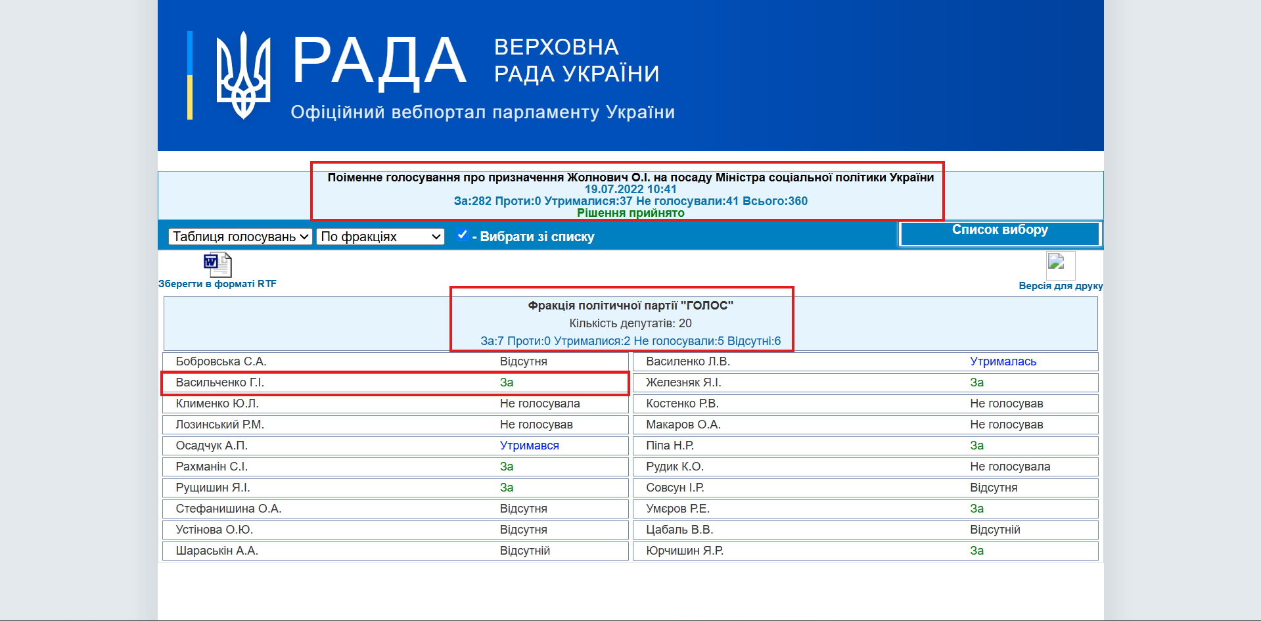This screenshot has width=1261, height=621.
Task: Click 'Відсутня' status for Бобровська С.А.
Action: [524, 361]
